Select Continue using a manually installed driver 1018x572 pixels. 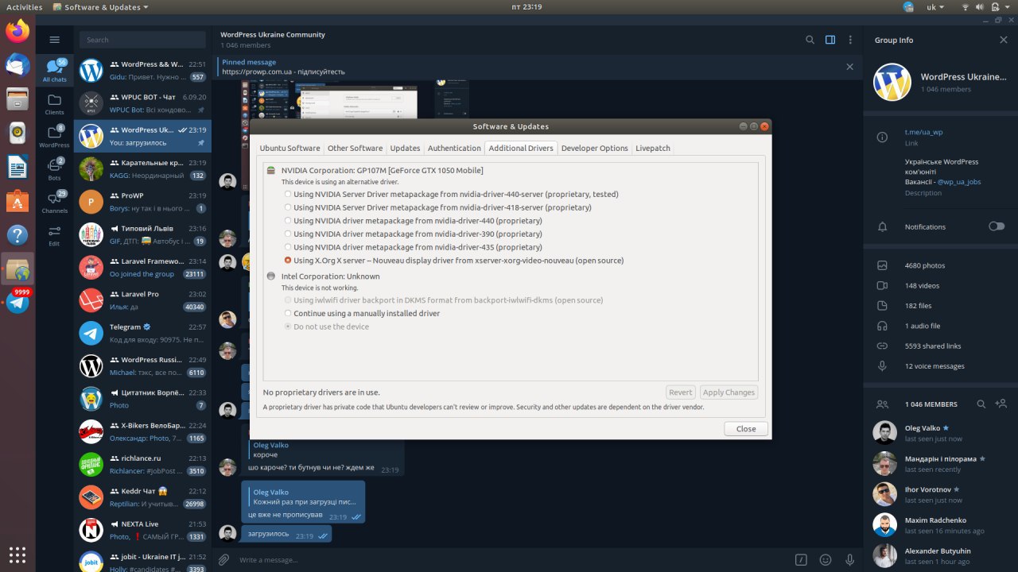(x=362, y=313)
